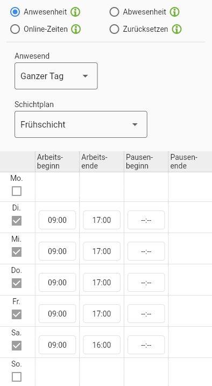212x386 pixels.
Task: Open info icon next to Online-Zeiten
Action: pyautogui.click(x=76, y=29)
